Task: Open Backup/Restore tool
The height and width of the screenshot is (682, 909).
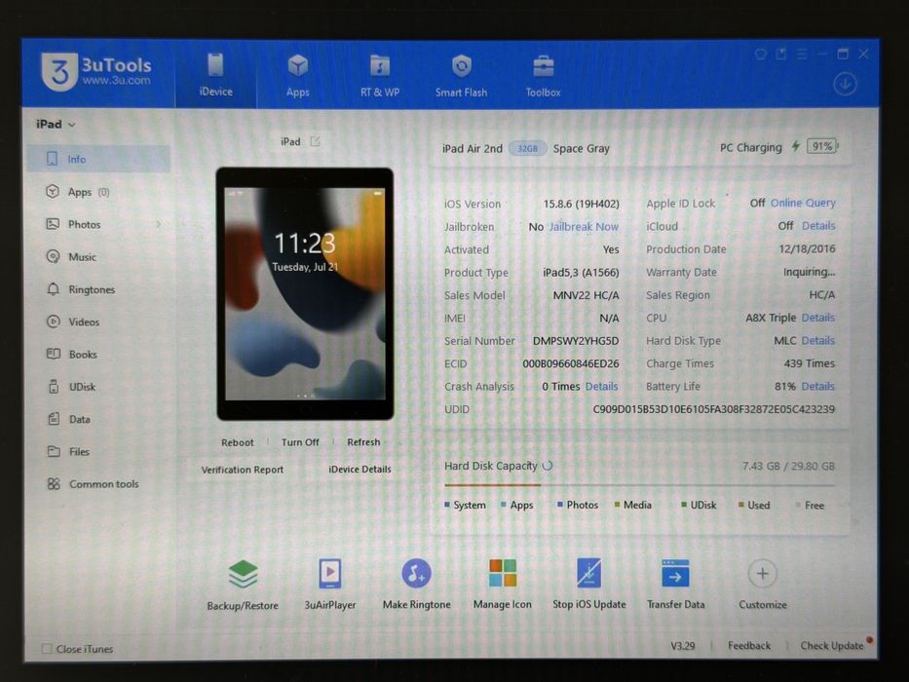Action: click(x=243, y=585)
